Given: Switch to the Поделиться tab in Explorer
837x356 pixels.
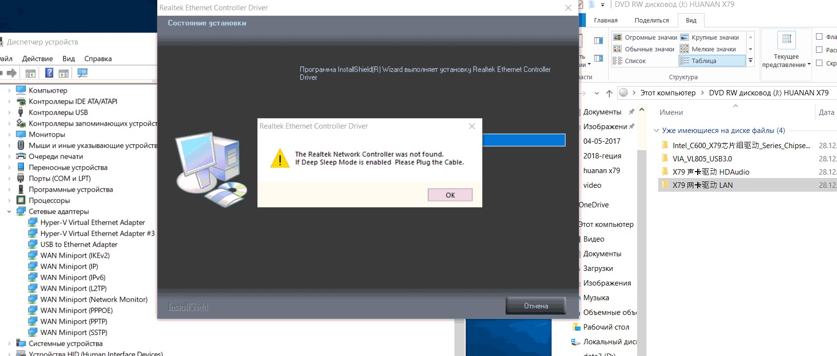Looking at the screenshot, I should tap(651, 21).
